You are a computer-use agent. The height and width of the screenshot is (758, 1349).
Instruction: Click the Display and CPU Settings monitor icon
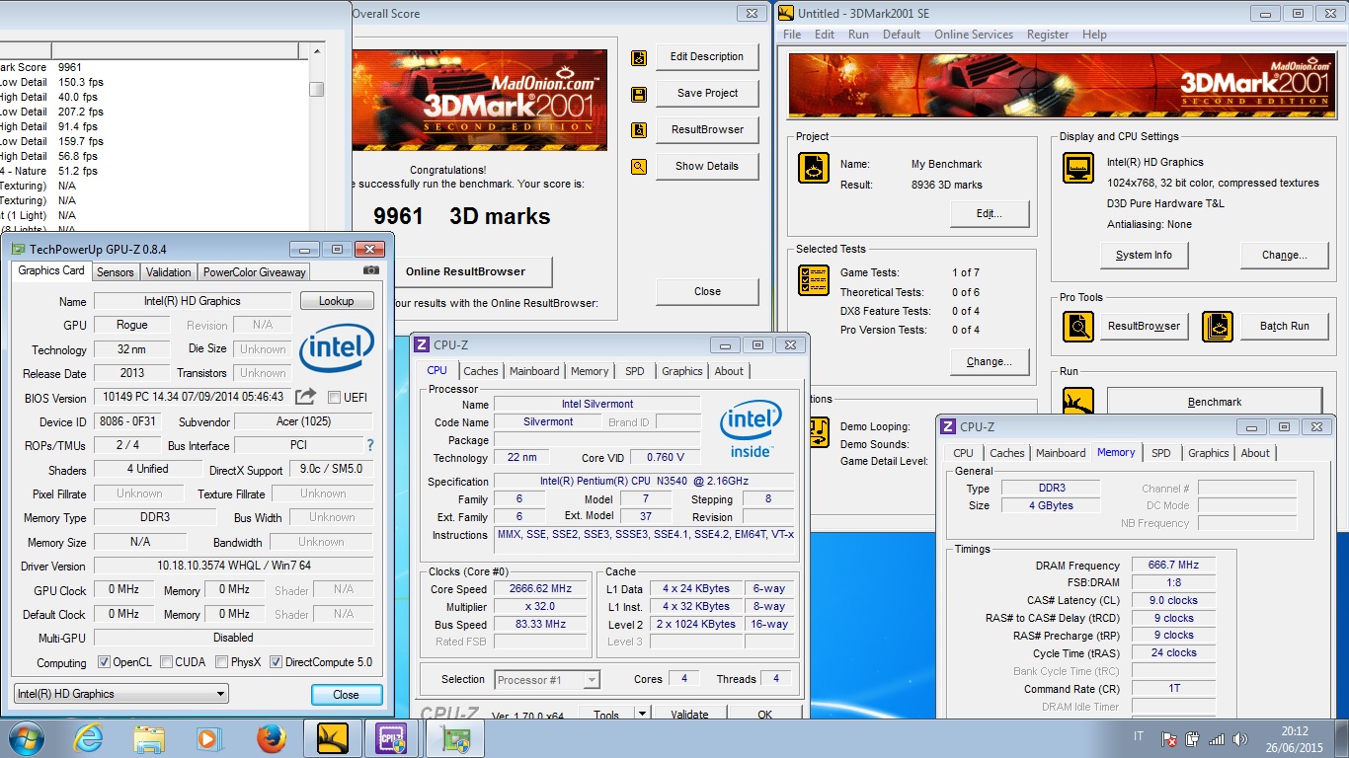tap(1078, 168)
